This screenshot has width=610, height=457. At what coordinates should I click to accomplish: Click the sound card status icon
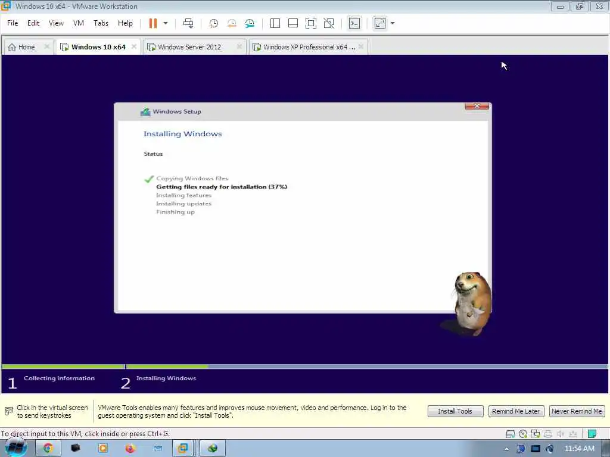click(560, 434)
